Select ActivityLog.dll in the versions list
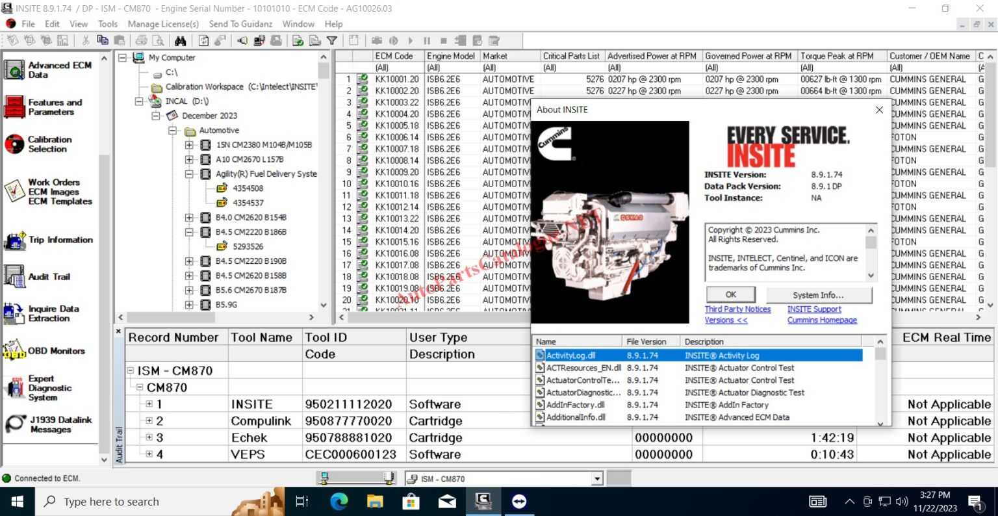Viewport: 998px width, 516px height. coord(698,355)
